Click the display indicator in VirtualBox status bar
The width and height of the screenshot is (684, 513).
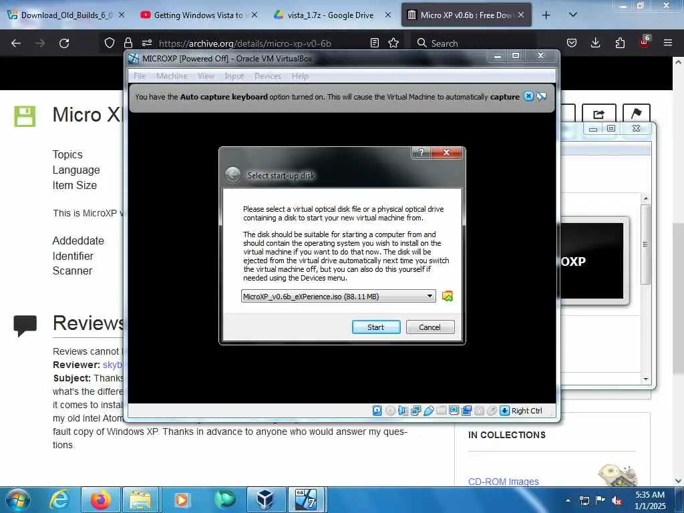454,411
